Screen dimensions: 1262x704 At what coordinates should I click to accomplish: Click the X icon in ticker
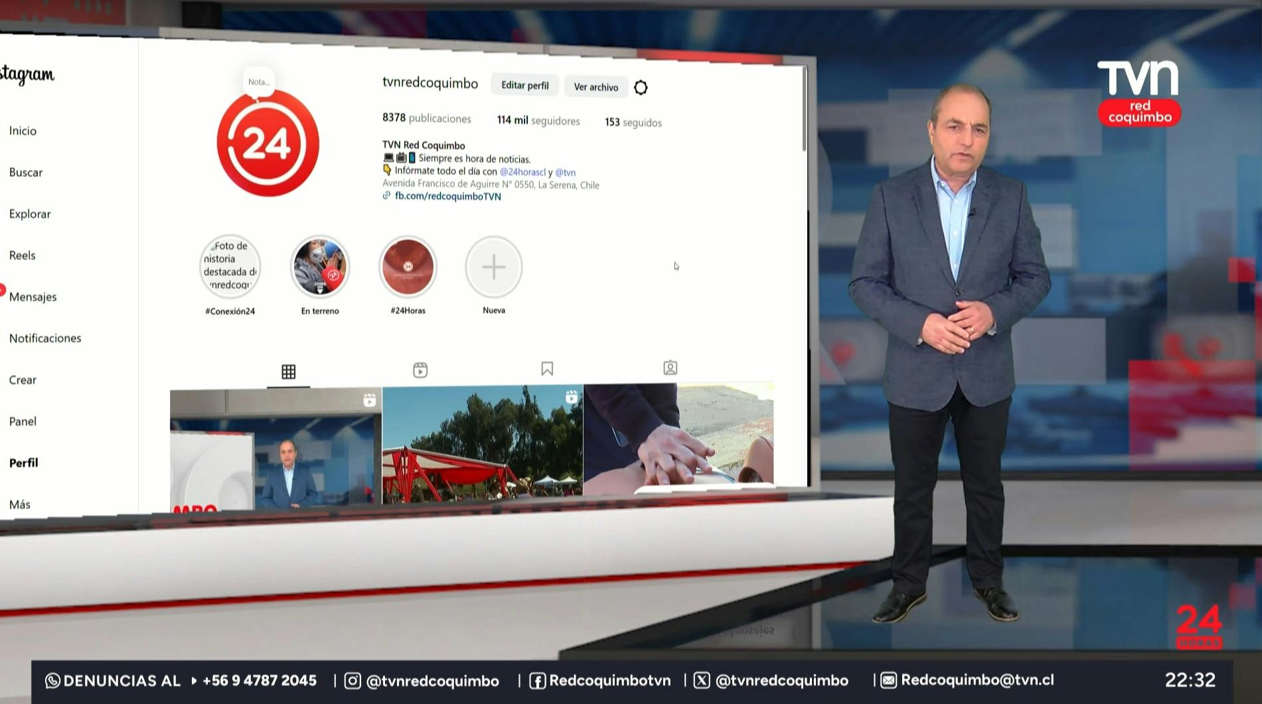click(x=702, y=680)
